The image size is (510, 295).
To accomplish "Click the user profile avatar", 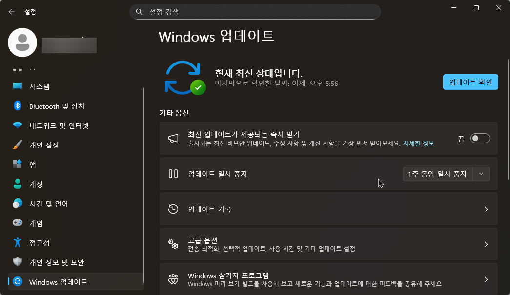I will click(x=22, y=42).
